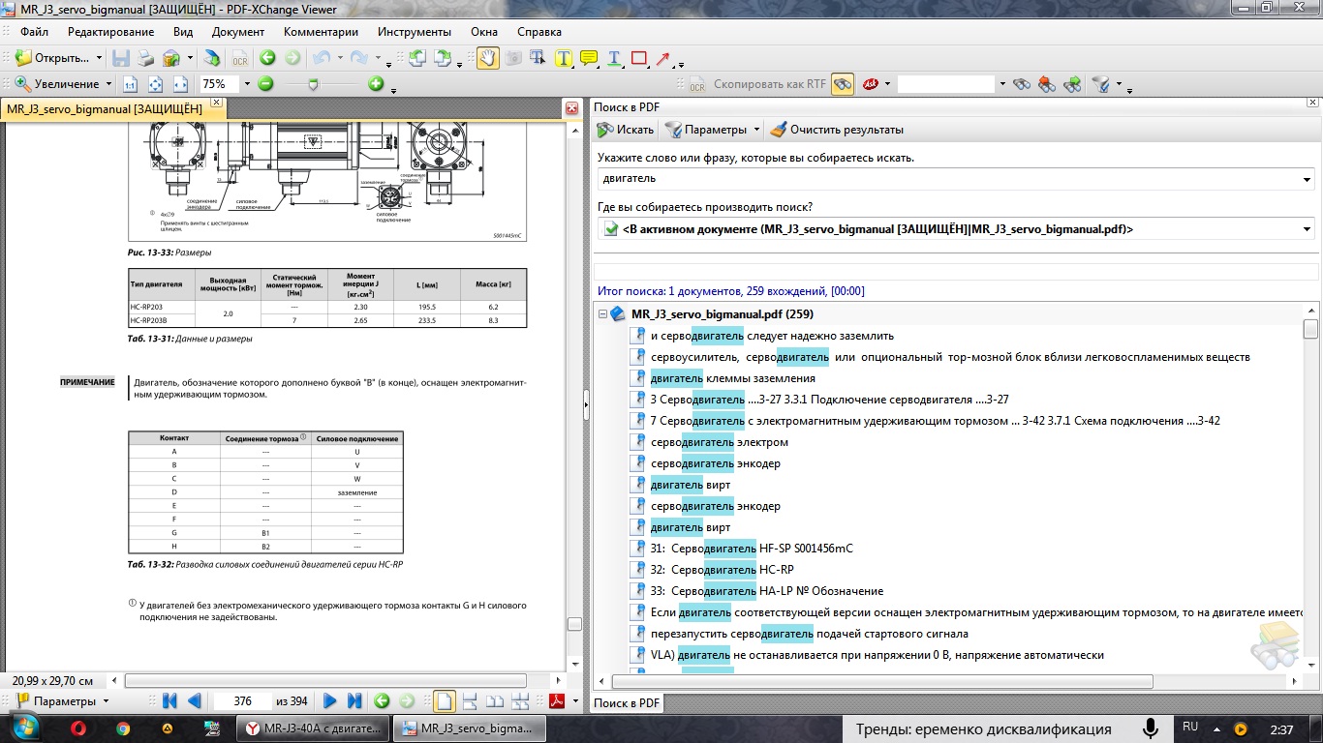Open the Комментарии menu
Screen dimensions: 1323x743
click(321, 32)
